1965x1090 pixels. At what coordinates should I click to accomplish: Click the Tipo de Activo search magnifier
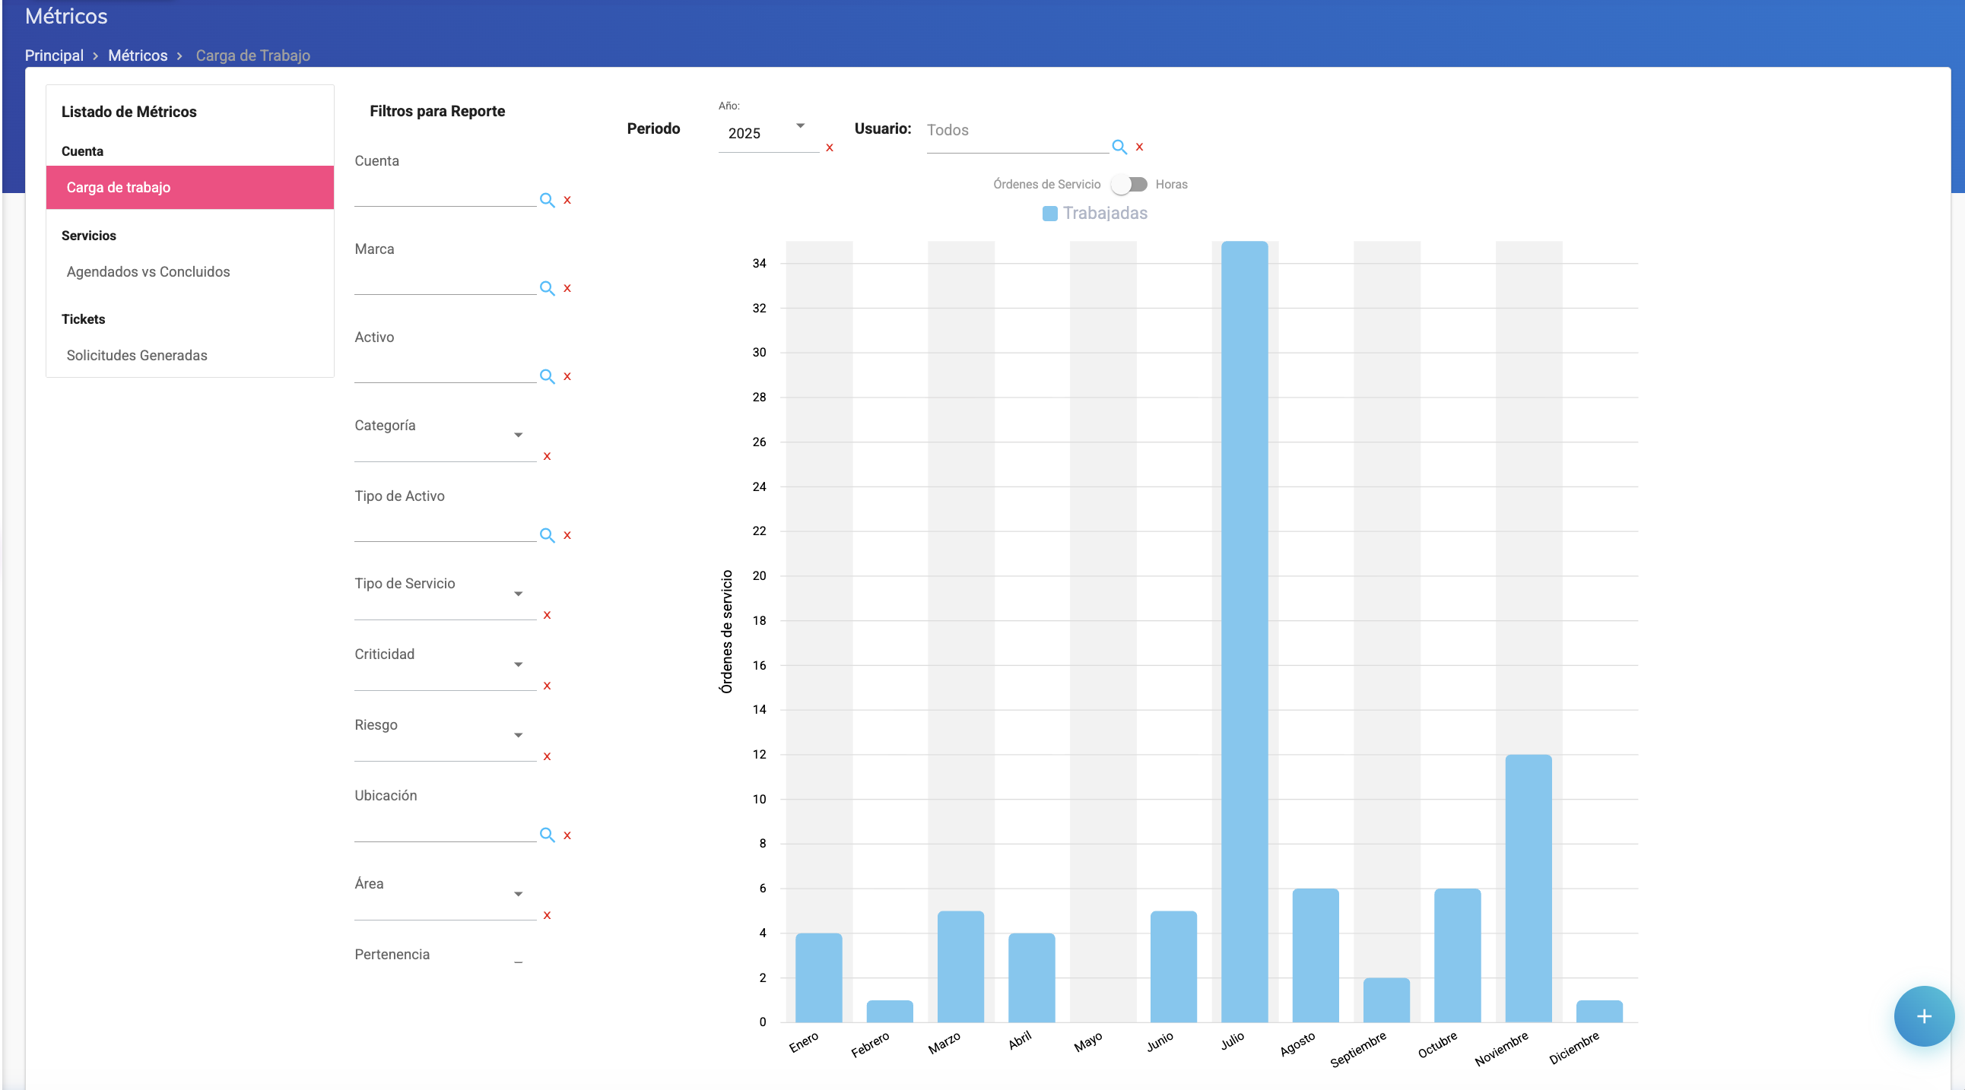[547, 536]
